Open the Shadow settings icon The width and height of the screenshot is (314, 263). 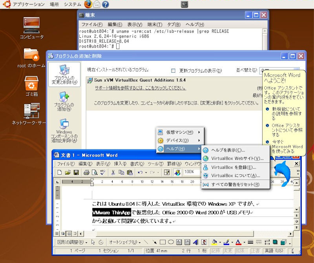(276, 242)
